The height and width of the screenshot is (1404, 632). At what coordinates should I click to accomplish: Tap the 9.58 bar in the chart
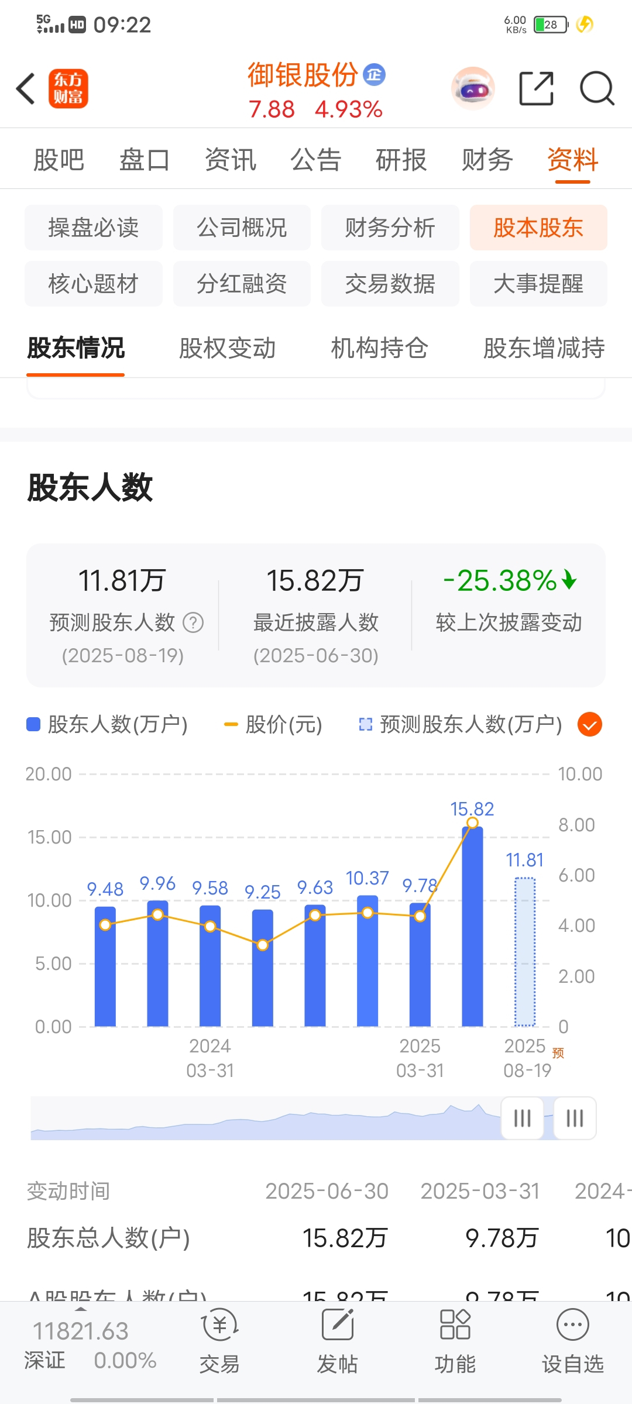pos(210,966)
